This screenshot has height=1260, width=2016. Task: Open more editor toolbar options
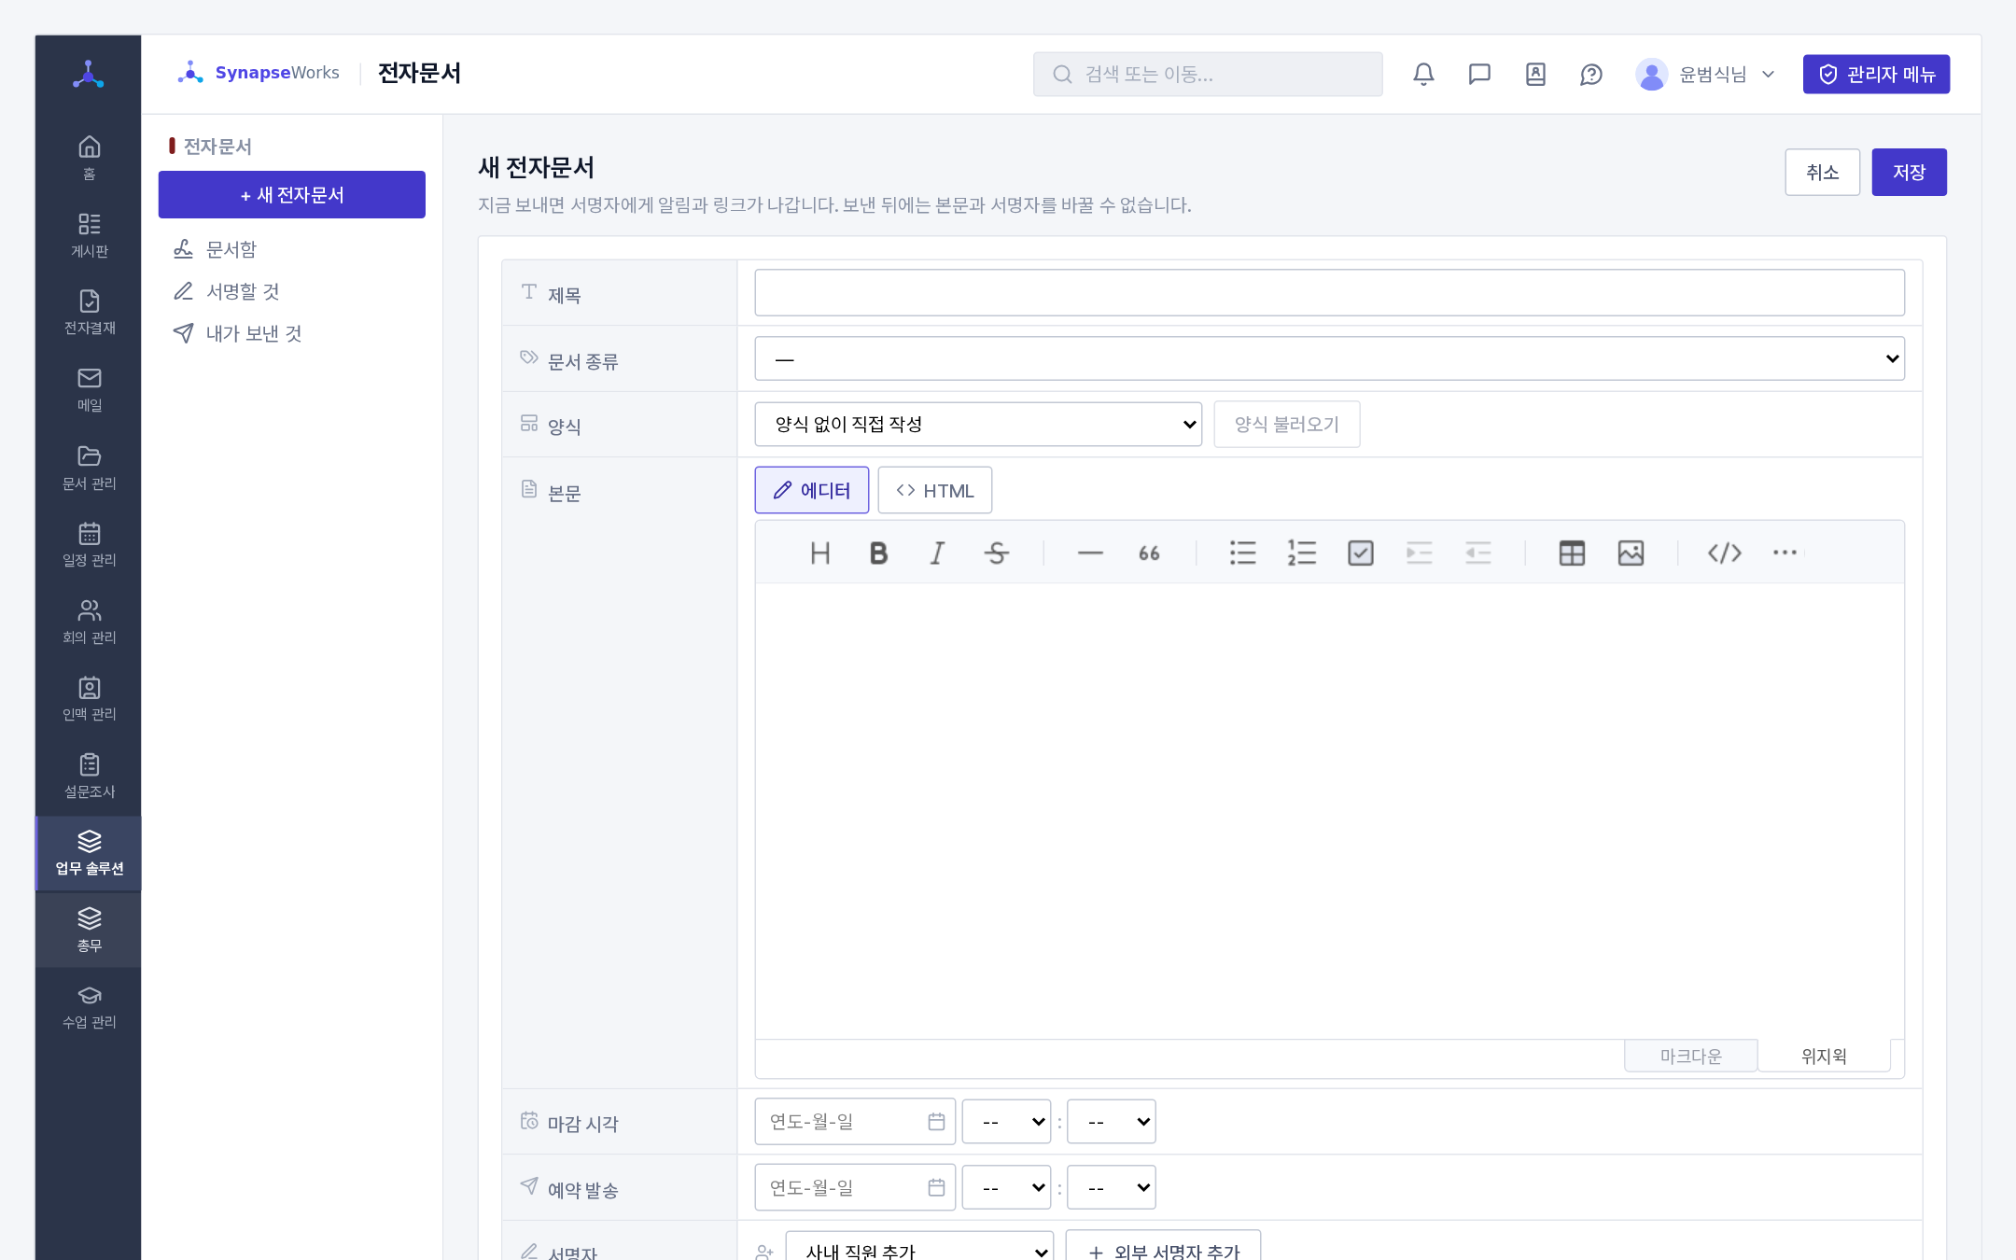coord(1785,553)
